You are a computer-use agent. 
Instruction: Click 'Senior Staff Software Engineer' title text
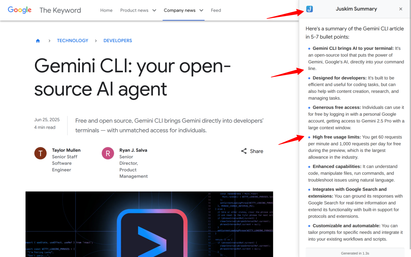tap(65, 163)
